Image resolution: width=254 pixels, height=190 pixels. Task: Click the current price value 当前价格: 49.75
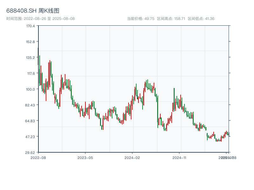tap(141, 19)
